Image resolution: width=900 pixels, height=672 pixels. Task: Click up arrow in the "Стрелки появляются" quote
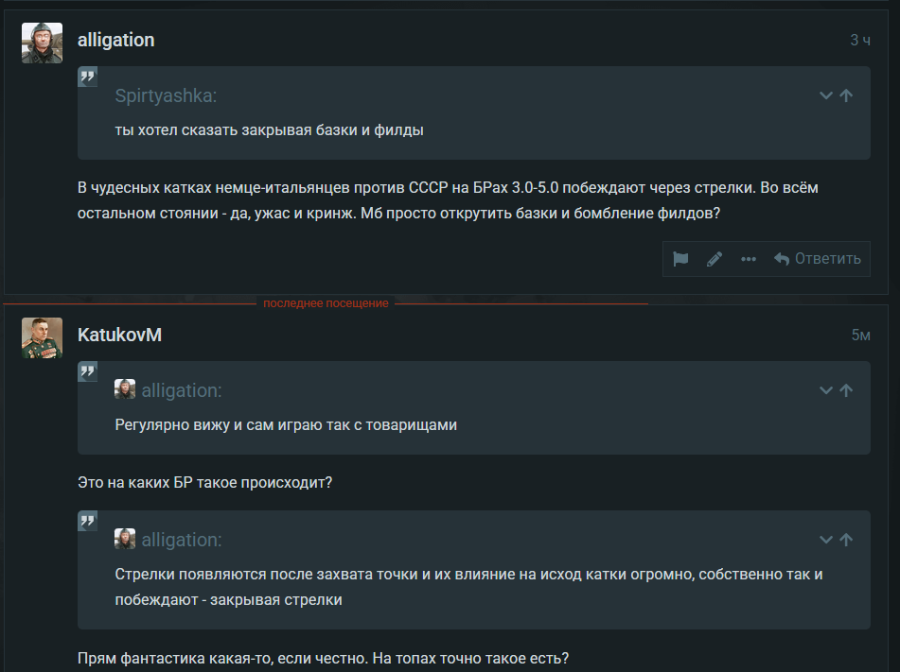pos(846,540)
